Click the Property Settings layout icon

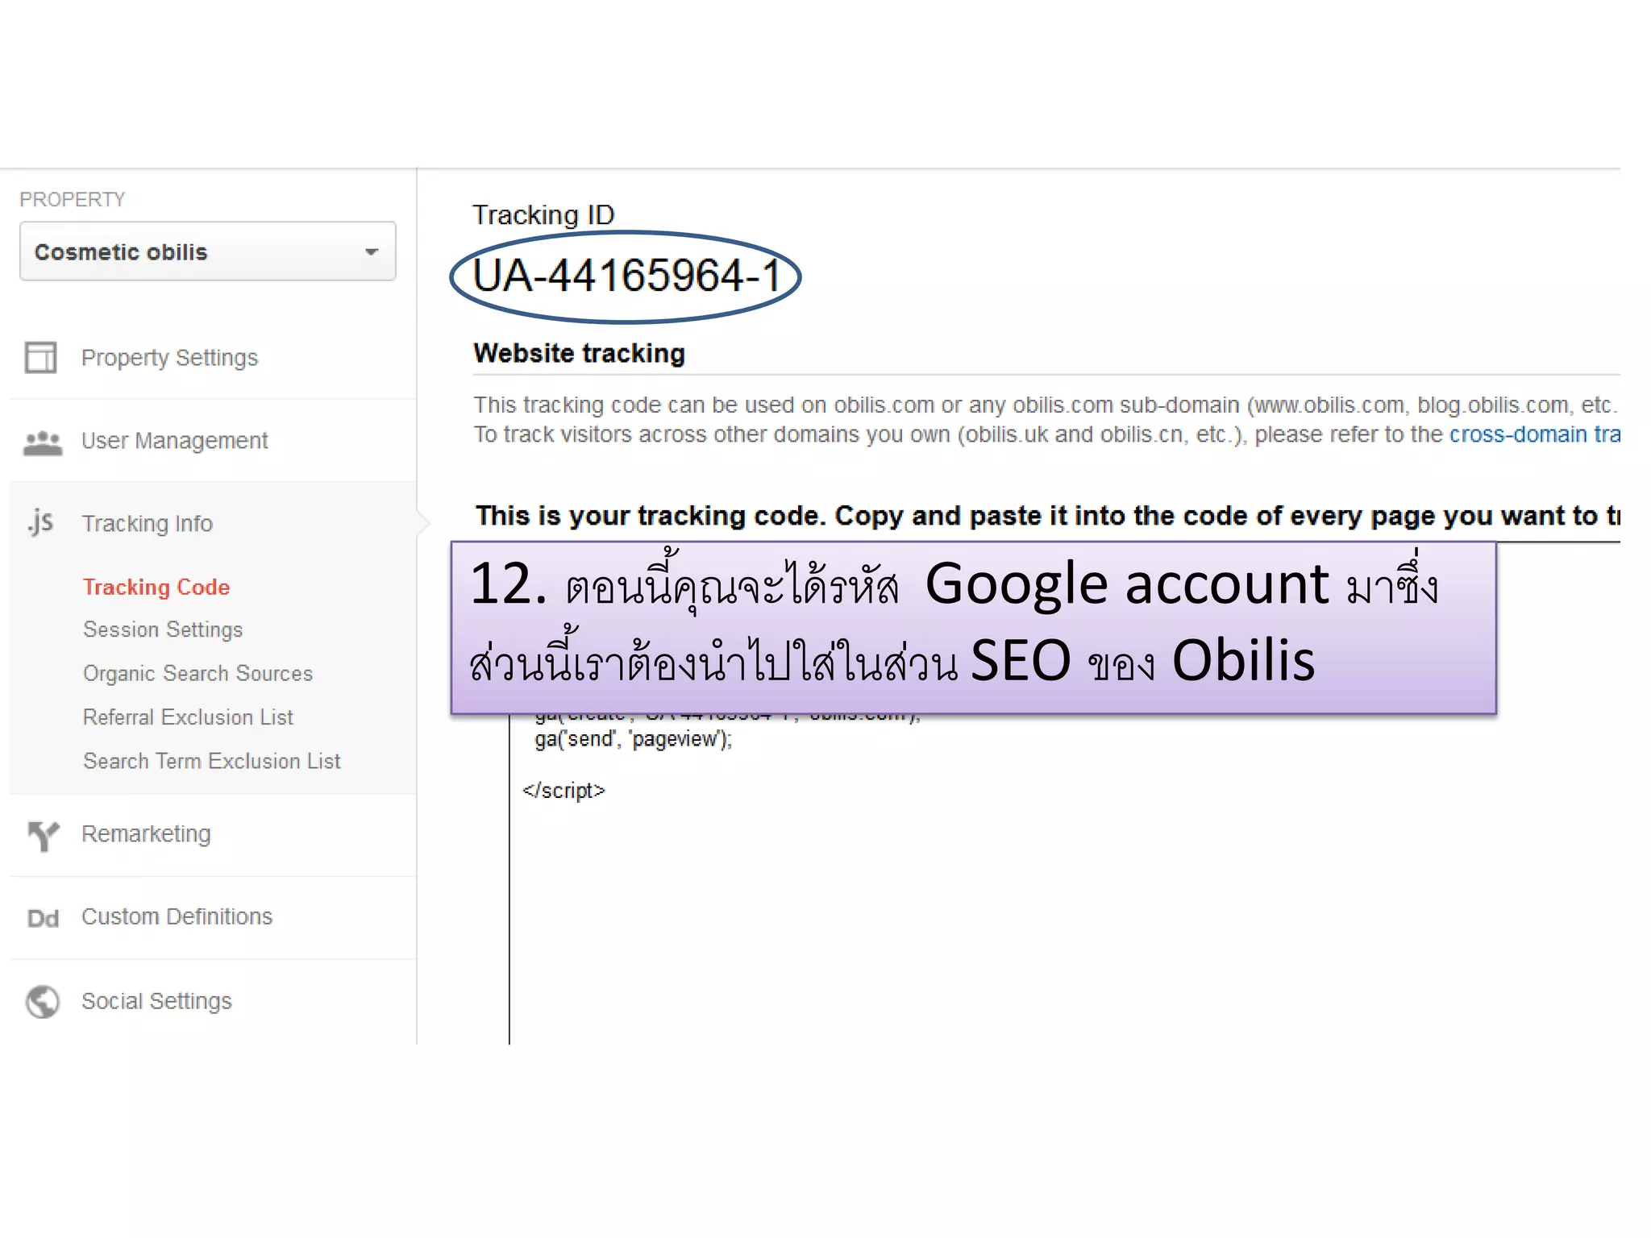tap(40, 358)
